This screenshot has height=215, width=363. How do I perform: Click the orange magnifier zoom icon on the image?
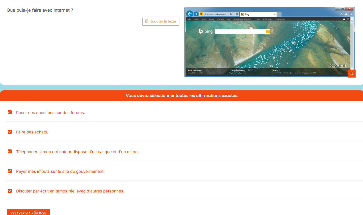[351, 74]
